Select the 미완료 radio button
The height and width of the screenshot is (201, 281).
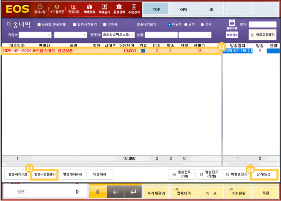[169, 24]
